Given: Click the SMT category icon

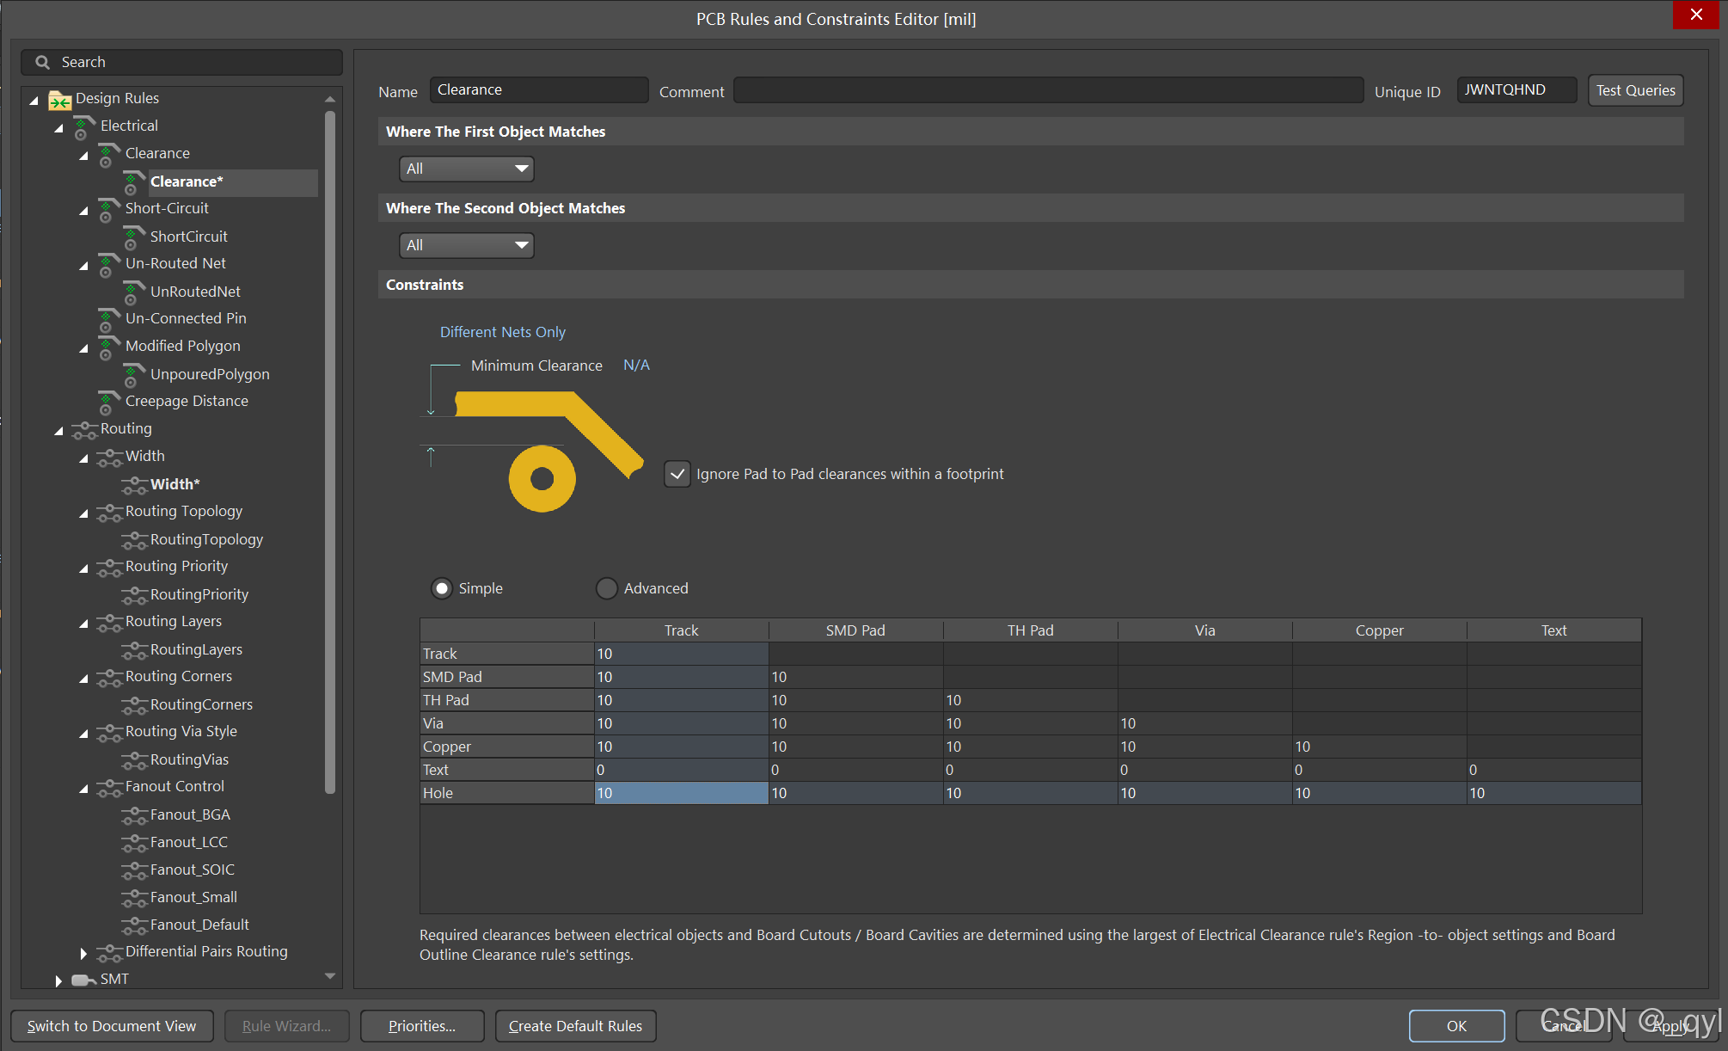Looking at the screenshot, I should click(83, 980).
